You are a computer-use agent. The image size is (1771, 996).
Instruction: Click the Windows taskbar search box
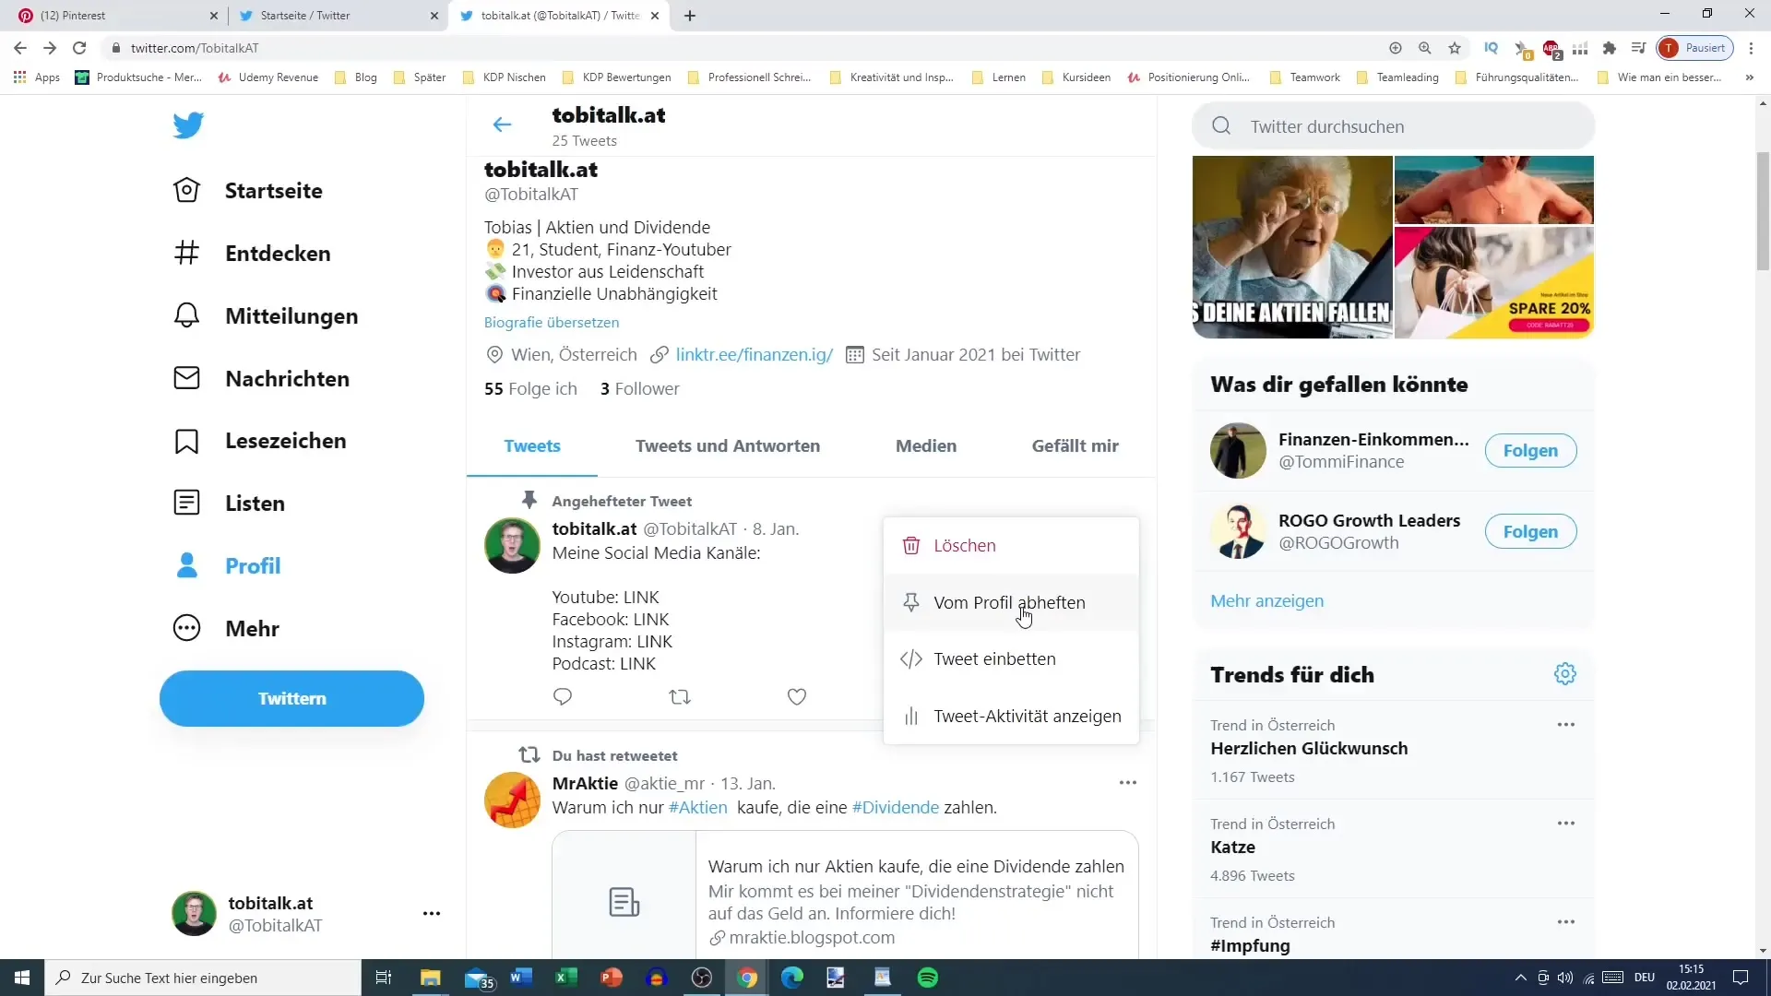[203, 978]
